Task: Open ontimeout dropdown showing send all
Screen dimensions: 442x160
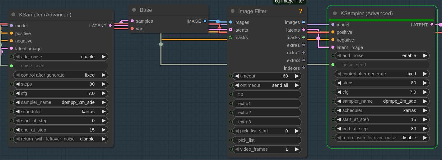Action: (x=267, y=85)
